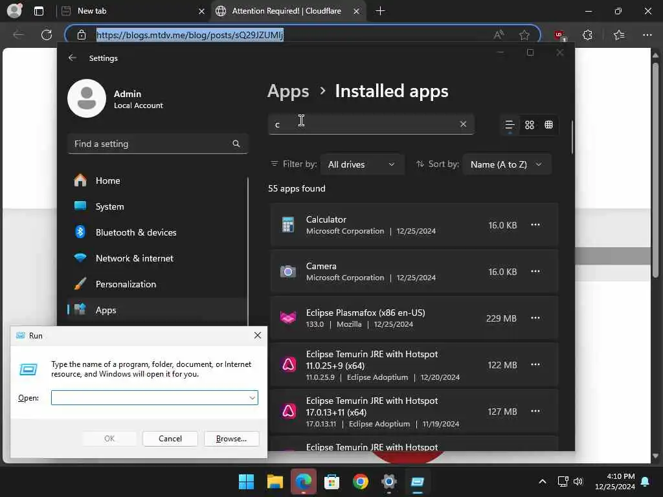This screenshot has height=497, width=663.
Task: Open more options for Temurin JRE 11.0.25+9
Action: point(535,364)
